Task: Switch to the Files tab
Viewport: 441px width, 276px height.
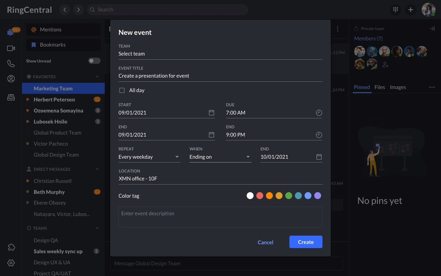Action: (380, 87)
